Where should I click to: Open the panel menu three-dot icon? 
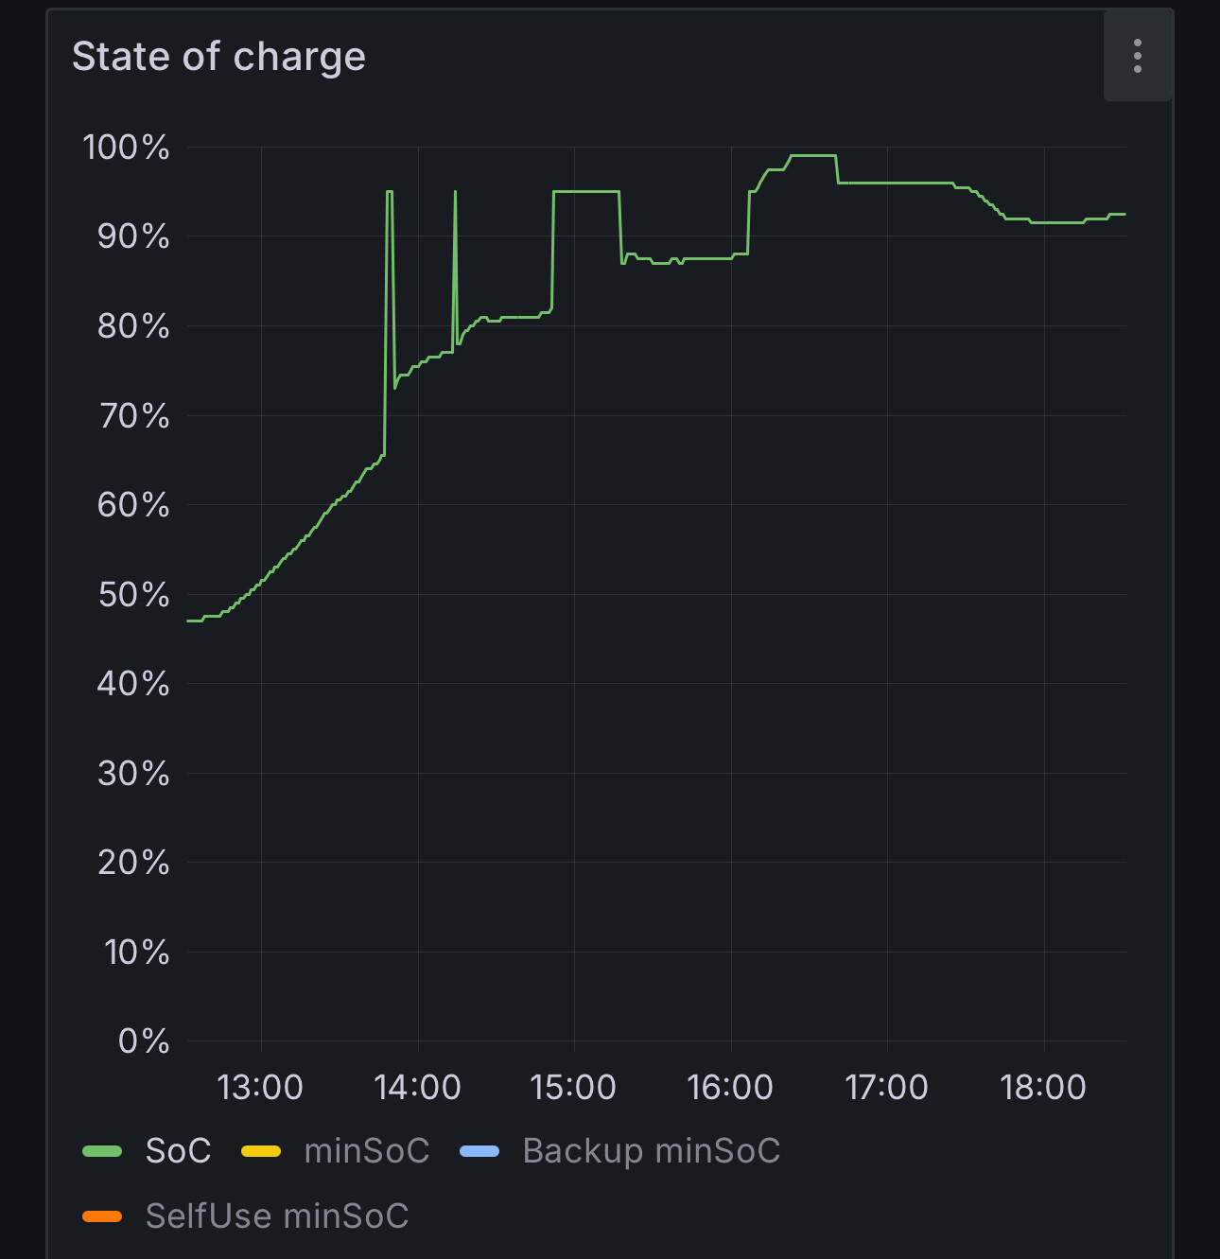tap(1138, 57)
